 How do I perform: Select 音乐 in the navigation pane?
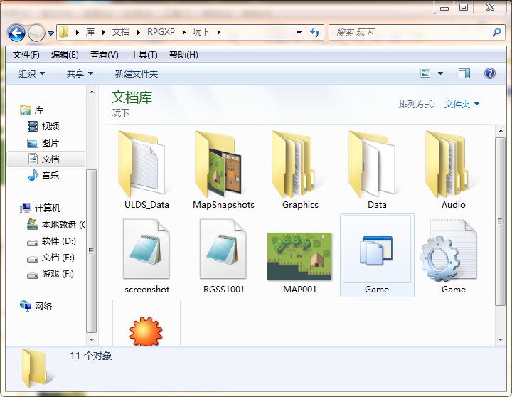click(43, 176)
